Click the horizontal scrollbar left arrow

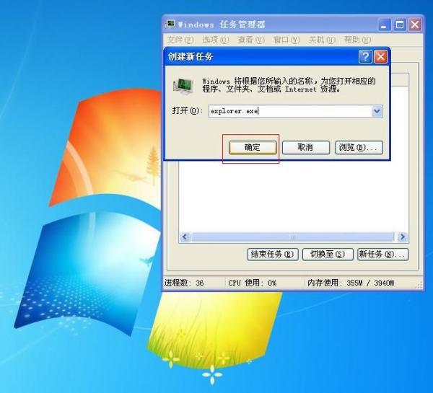tap(185, 237)
